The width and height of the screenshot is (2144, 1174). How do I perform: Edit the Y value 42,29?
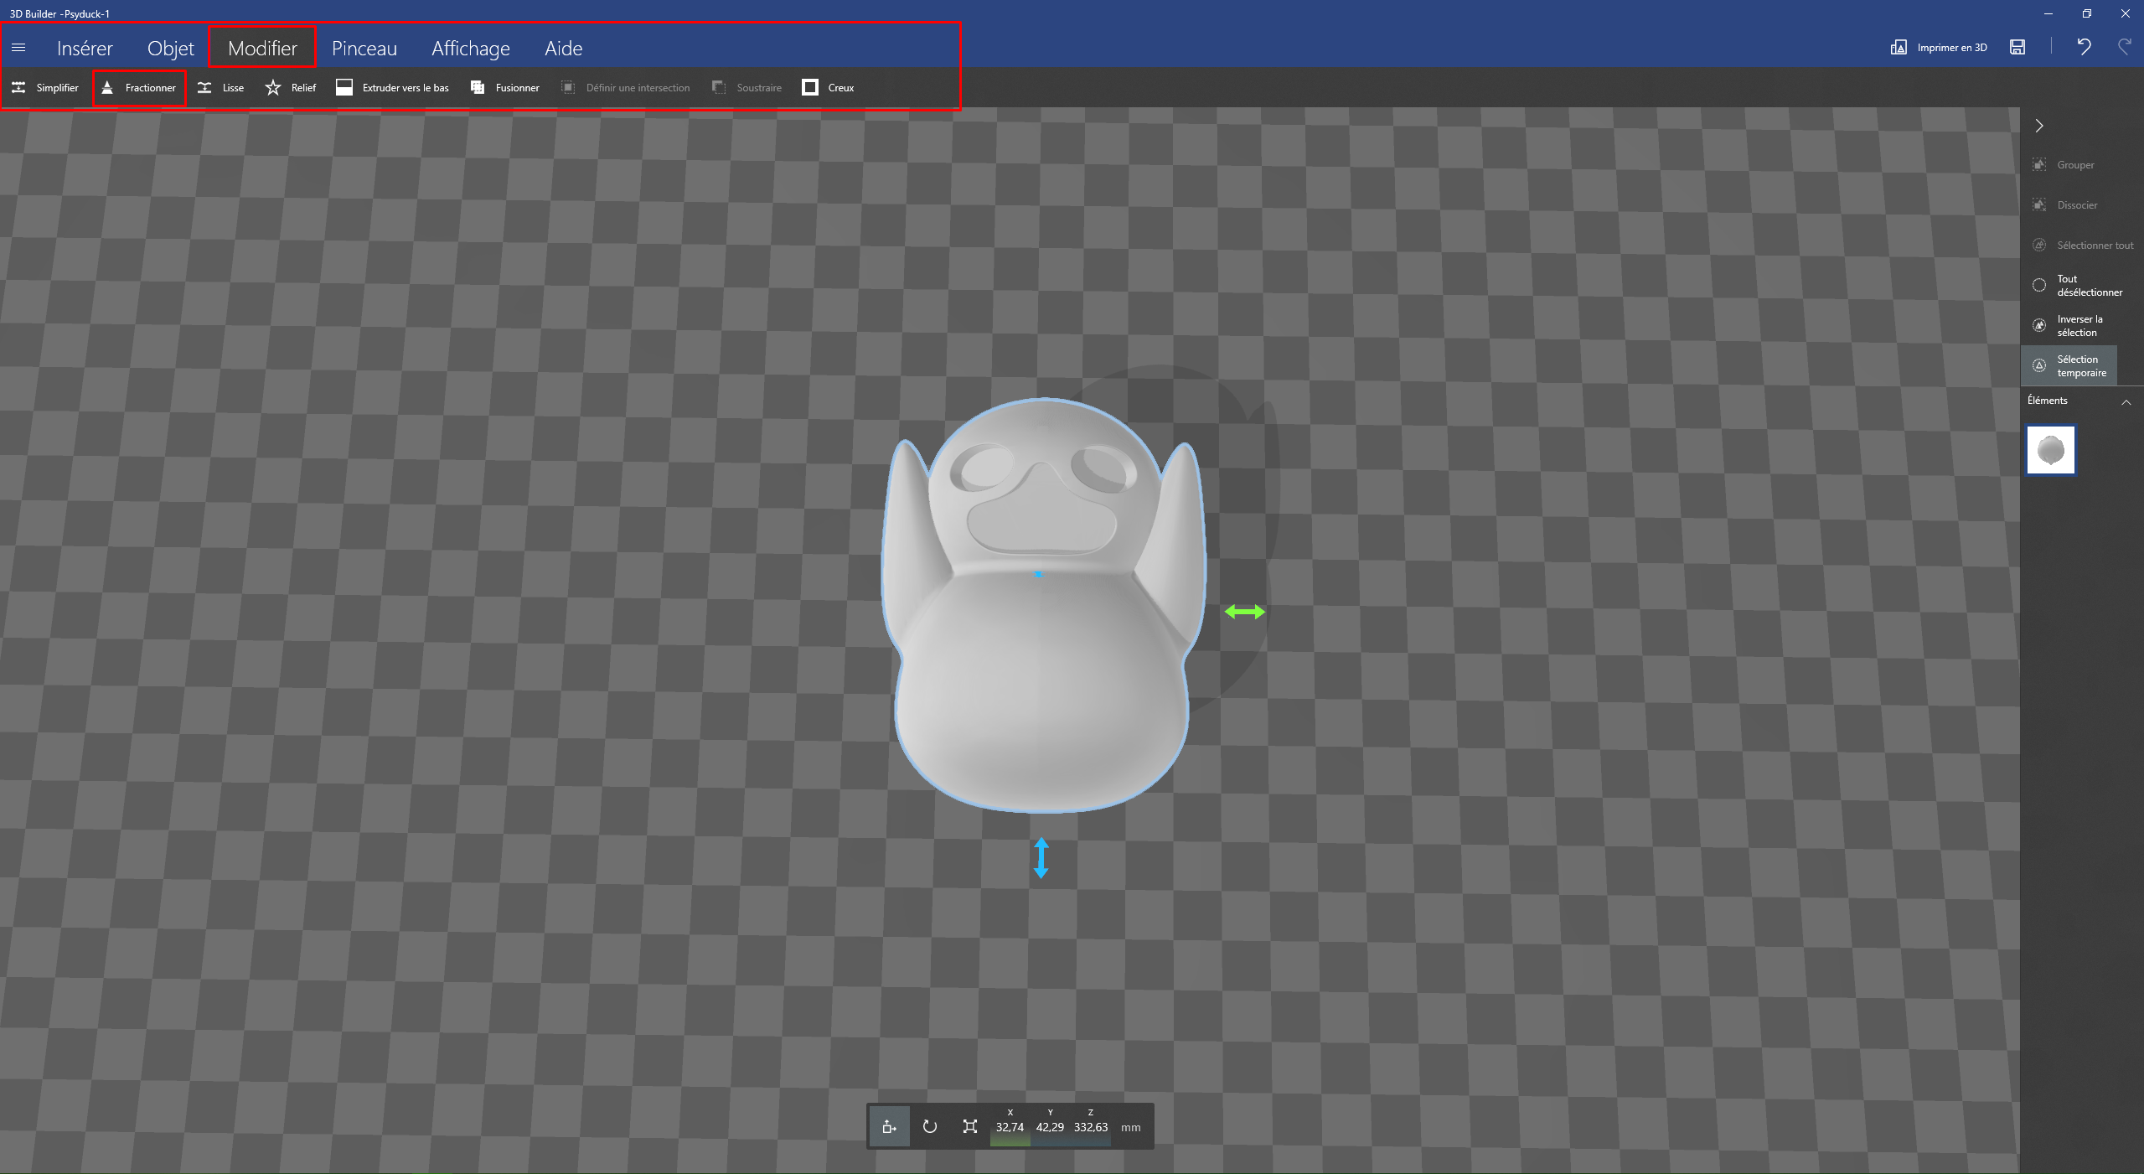1050,1126
